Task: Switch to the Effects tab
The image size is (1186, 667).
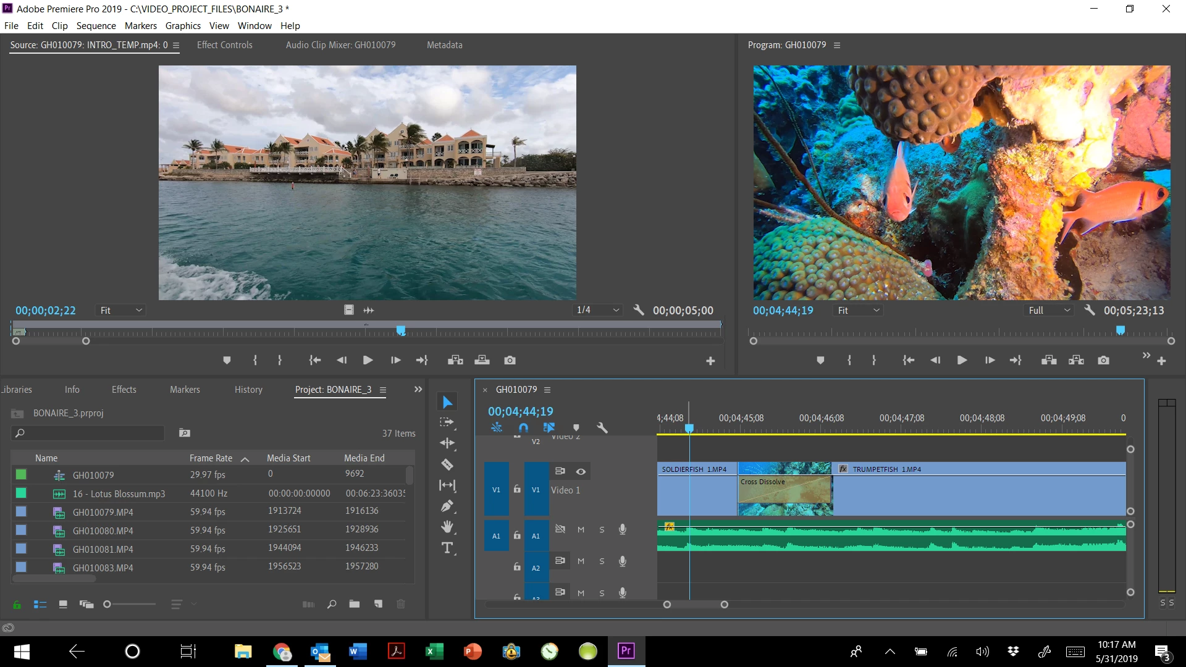Action: (124, 389)
